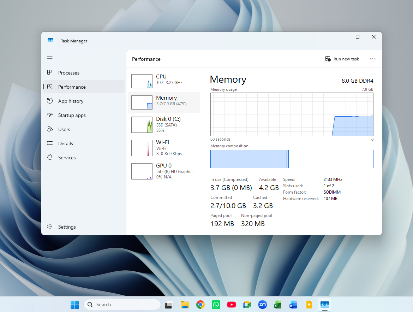Click the '60 seconds' graph axis label
The image size is (413, 312).
pos(220,139)
